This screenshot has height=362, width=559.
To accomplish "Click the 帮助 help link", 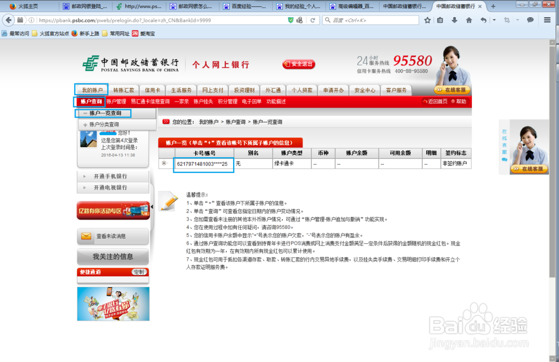I will (x=459, y=102).
